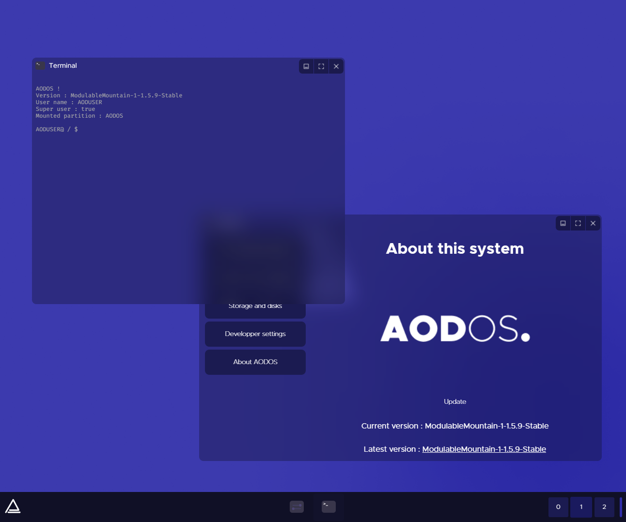Click the Terminal window title icon

[41, 66]
